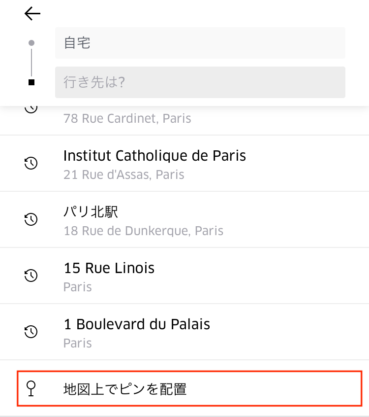Focus the 行き先は? destination field
This screenshot has height=417, width=369.
click(x=200, y=82)
